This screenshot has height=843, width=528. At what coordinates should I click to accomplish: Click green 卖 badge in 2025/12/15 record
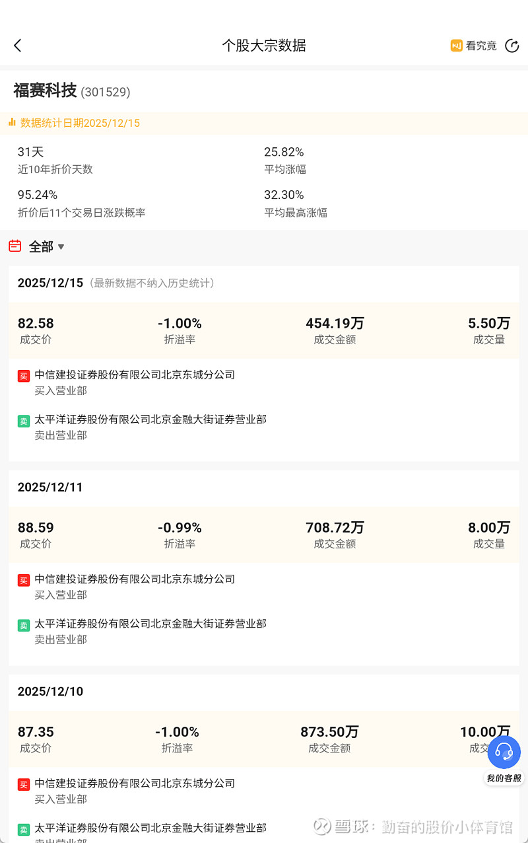click(x=24, y=421)
